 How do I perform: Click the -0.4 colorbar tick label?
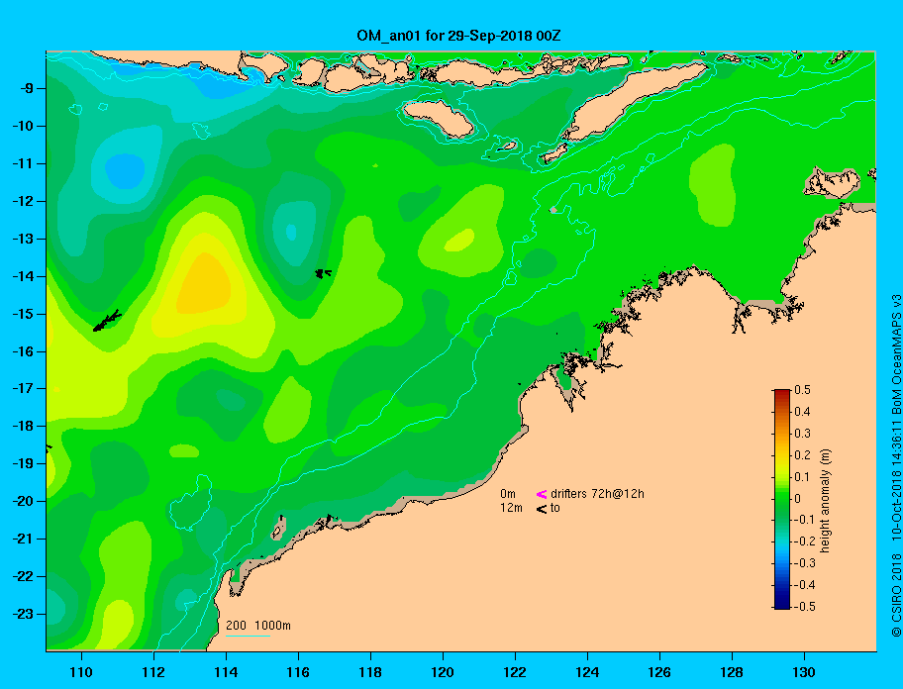(805, 585)
